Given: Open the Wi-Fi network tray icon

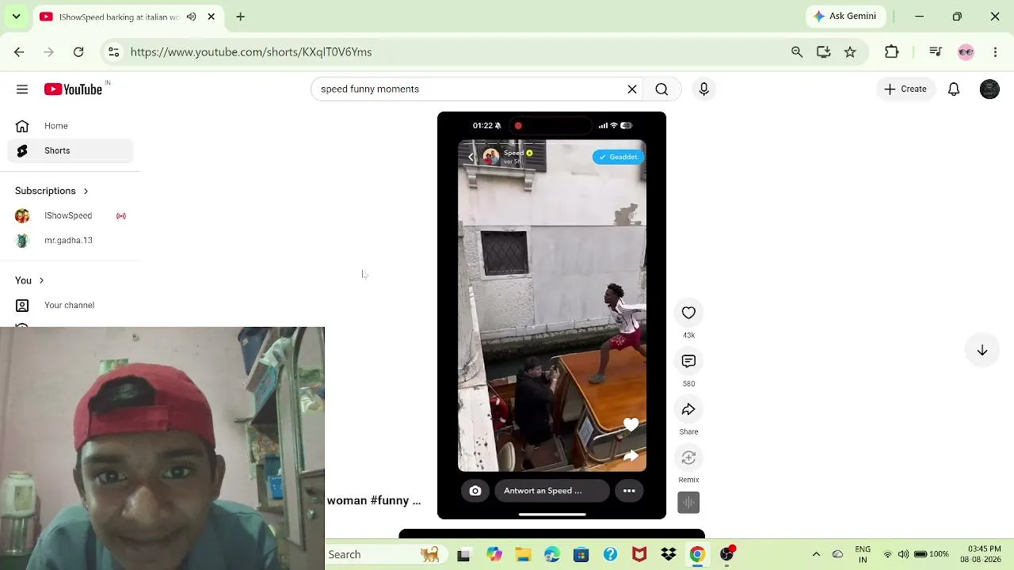Looking at the screenshot, I should 887,554.
